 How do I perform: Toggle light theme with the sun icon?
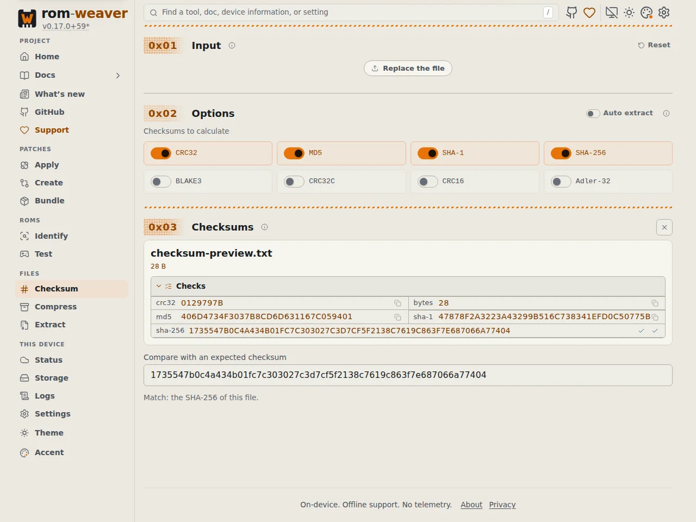coord(629,13)
